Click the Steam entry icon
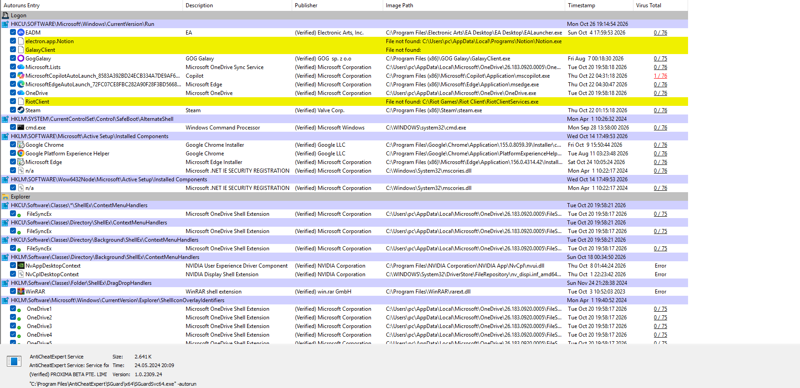Image resolution: width=800 pixels, height=388 pixels. (x=20, y=110)
